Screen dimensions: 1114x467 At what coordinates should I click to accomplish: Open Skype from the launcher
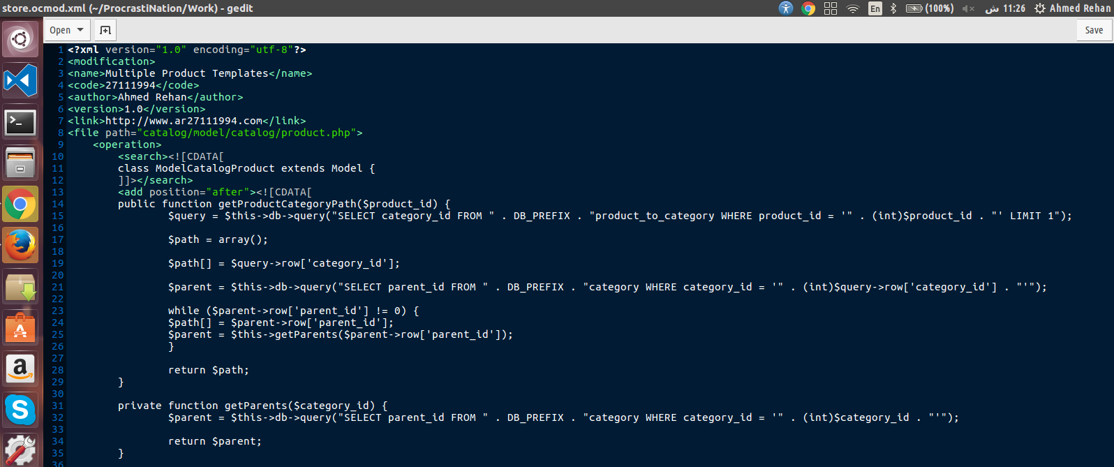(x=20, y=408)
